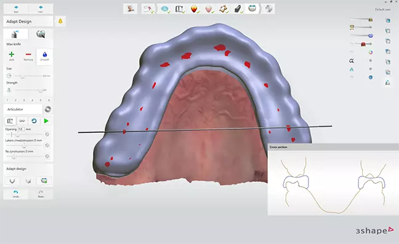Open Articulator settings gear

(x=47, y=109)
